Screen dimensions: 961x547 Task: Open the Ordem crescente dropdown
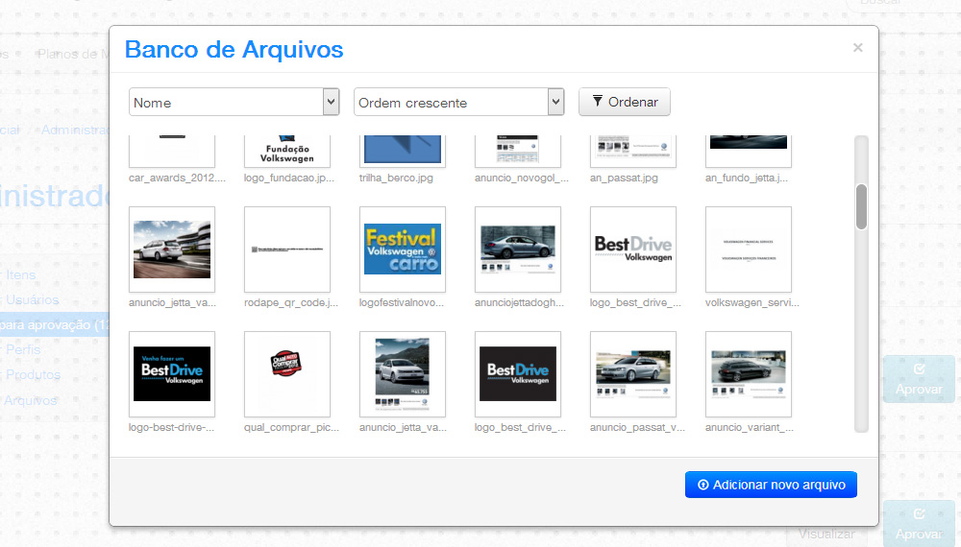pos(458,102)
